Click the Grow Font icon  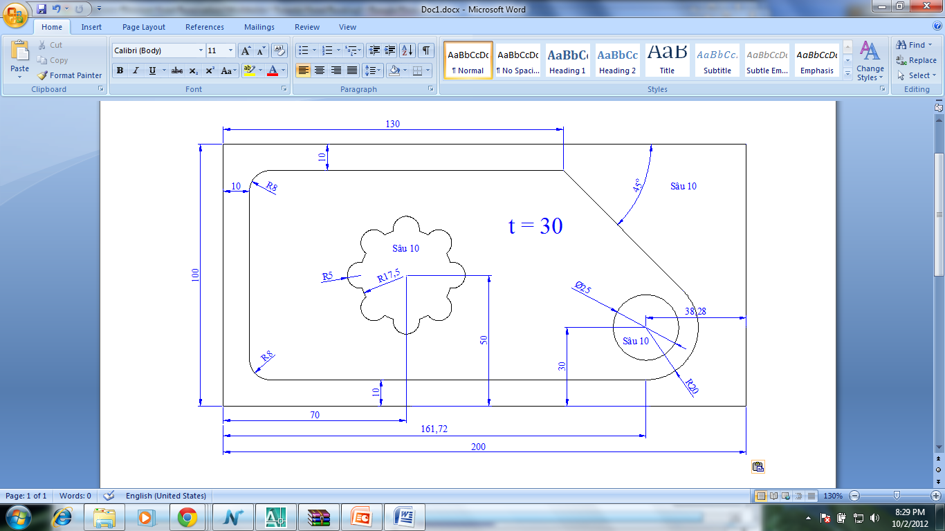[246, 50]
